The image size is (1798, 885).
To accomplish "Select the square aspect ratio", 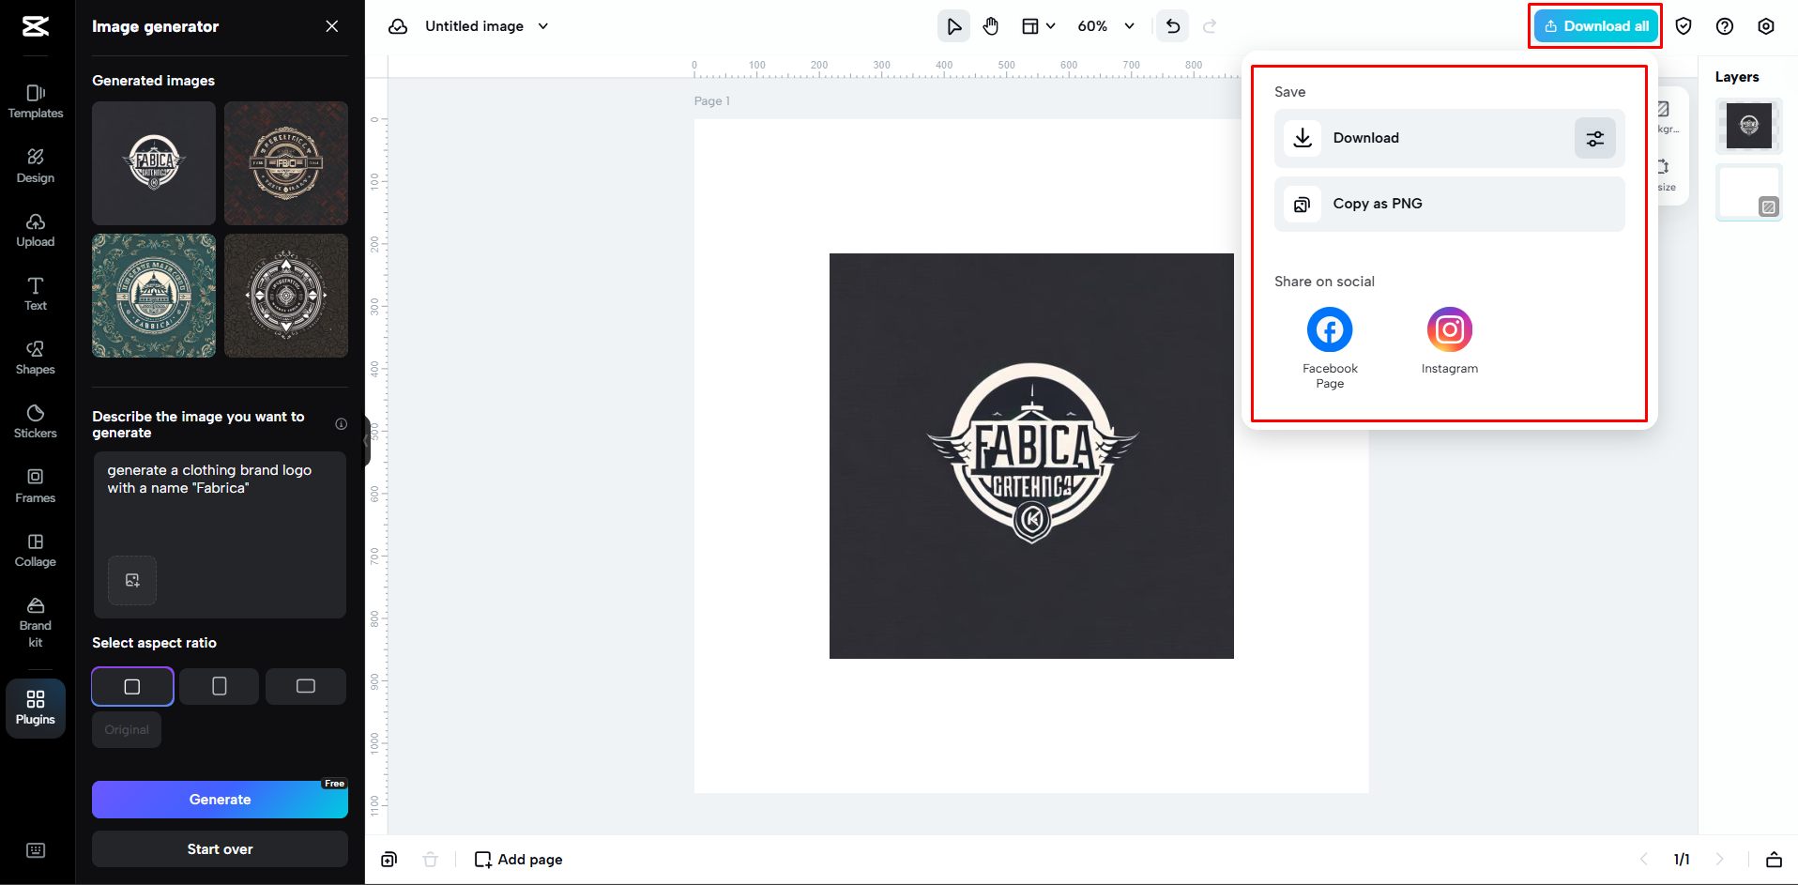I will point(131,686).
